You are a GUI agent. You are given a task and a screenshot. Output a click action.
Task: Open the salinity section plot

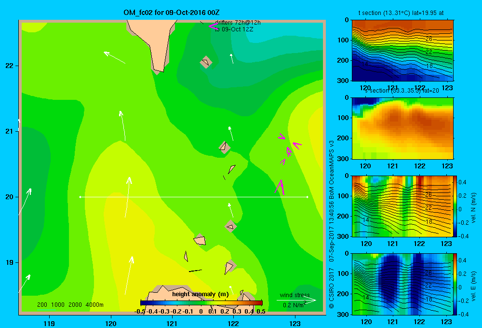pos(402,128)
